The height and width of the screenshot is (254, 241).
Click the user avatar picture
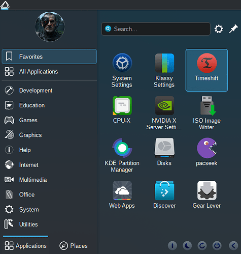tap(50, 26)
